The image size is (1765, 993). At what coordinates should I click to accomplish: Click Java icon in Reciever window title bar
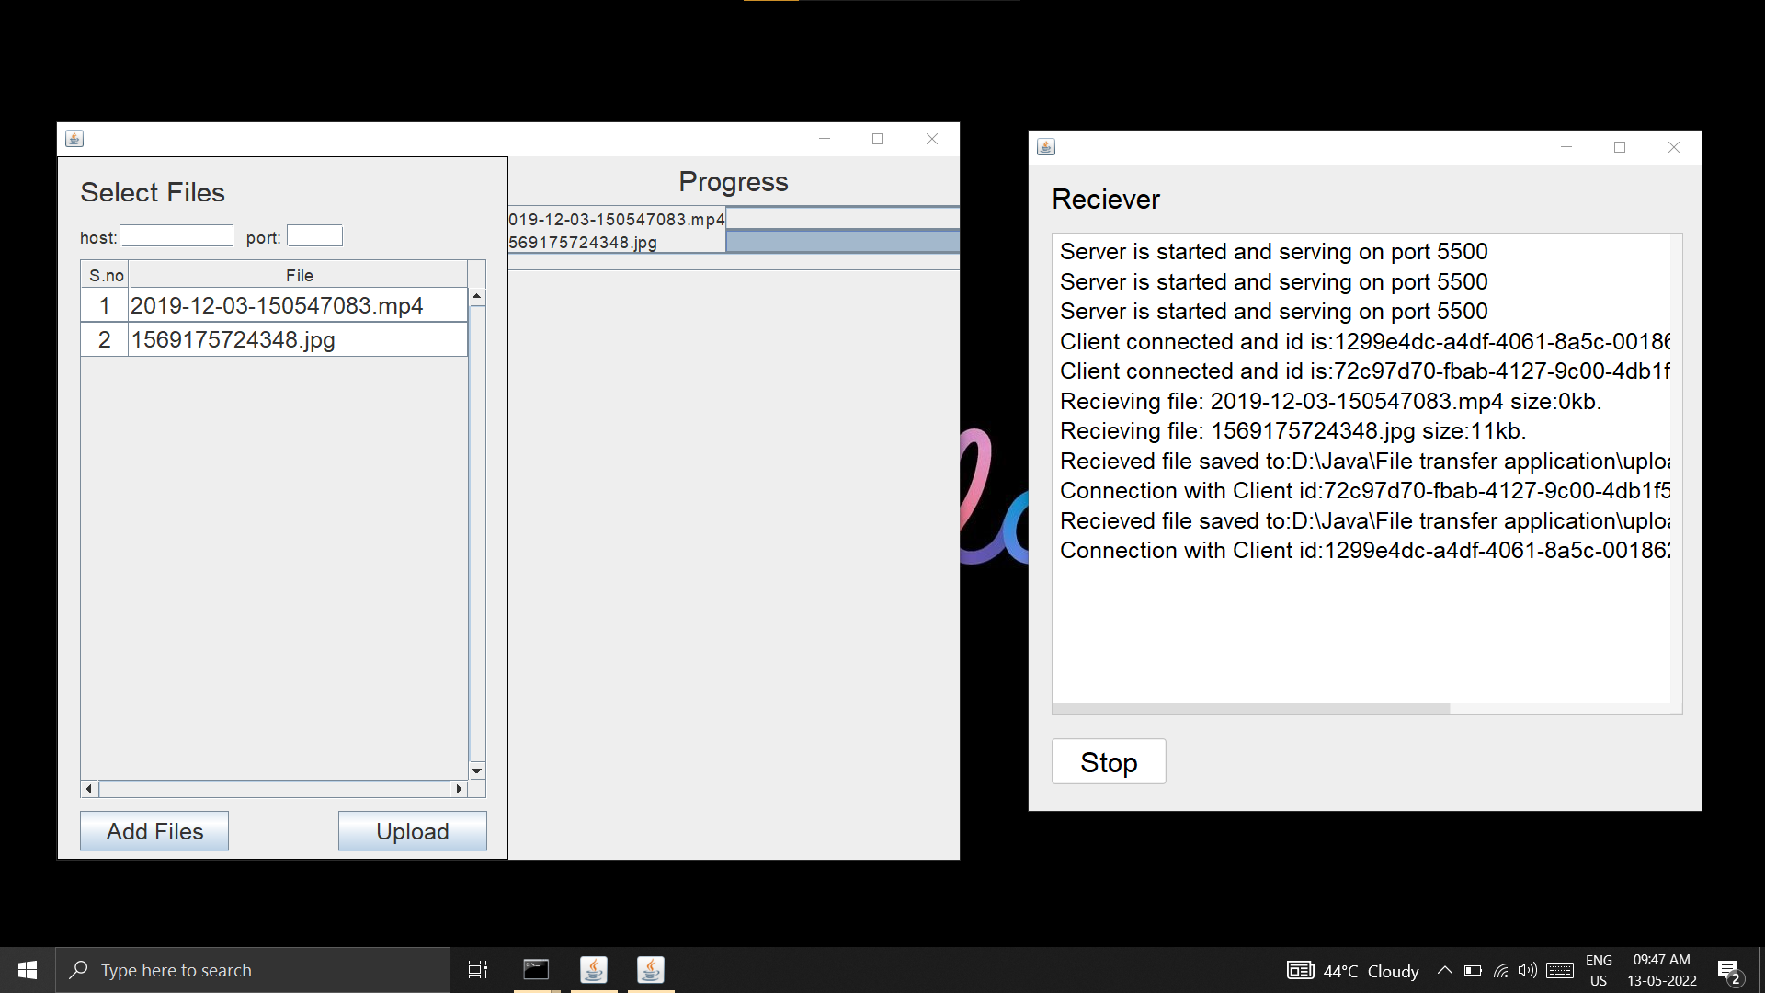point(1046,147)
